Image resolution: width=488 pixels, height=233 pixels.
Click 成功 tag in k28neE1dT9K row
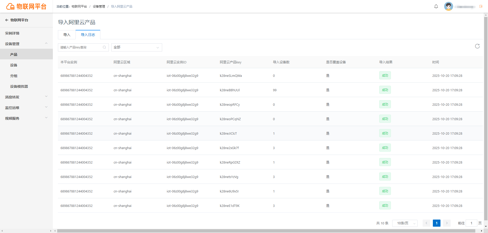385,206
